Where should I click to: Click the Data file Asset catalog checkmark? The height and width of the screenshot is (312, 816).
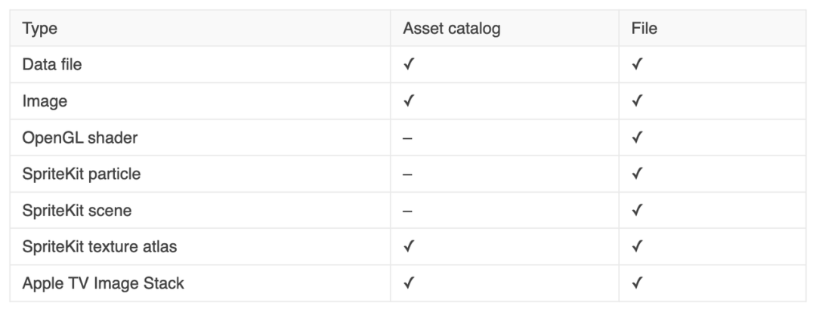tap(408, 65)
